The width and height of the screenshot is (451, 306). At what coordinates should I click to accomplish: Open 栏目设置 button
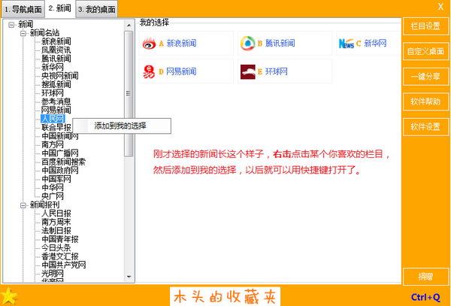[425, 26]
